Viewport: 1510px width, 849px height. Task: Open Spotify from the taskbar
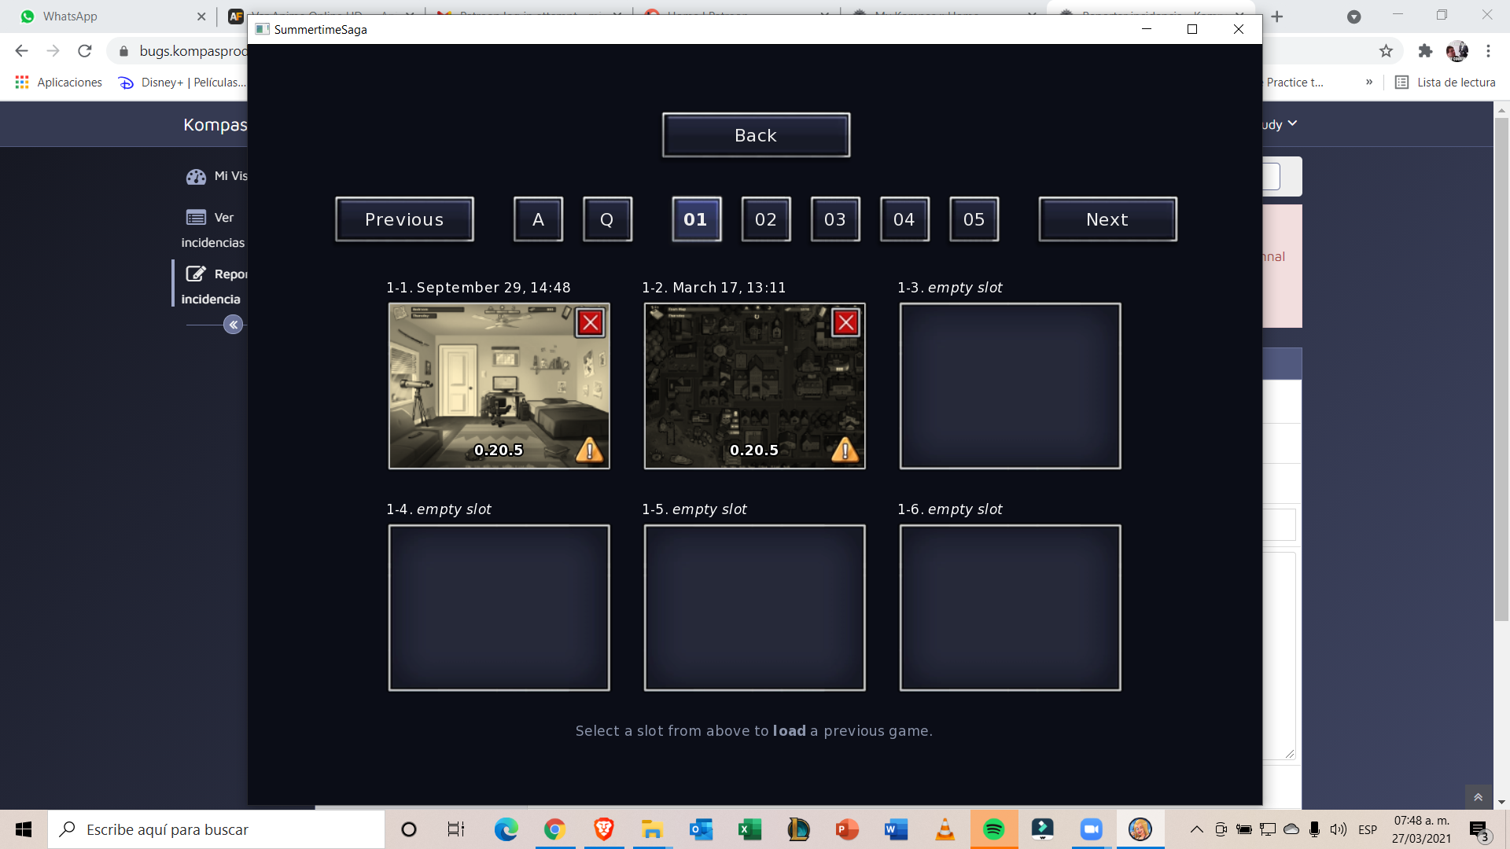993,829
